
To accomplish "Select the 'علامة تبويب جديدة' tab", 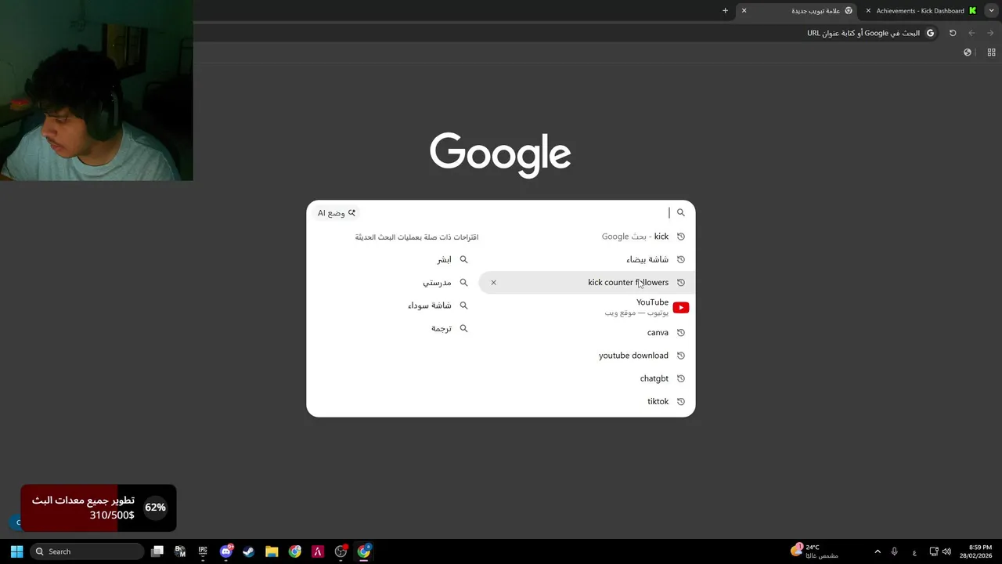I will pyautogui.click(x=797, y=11).
